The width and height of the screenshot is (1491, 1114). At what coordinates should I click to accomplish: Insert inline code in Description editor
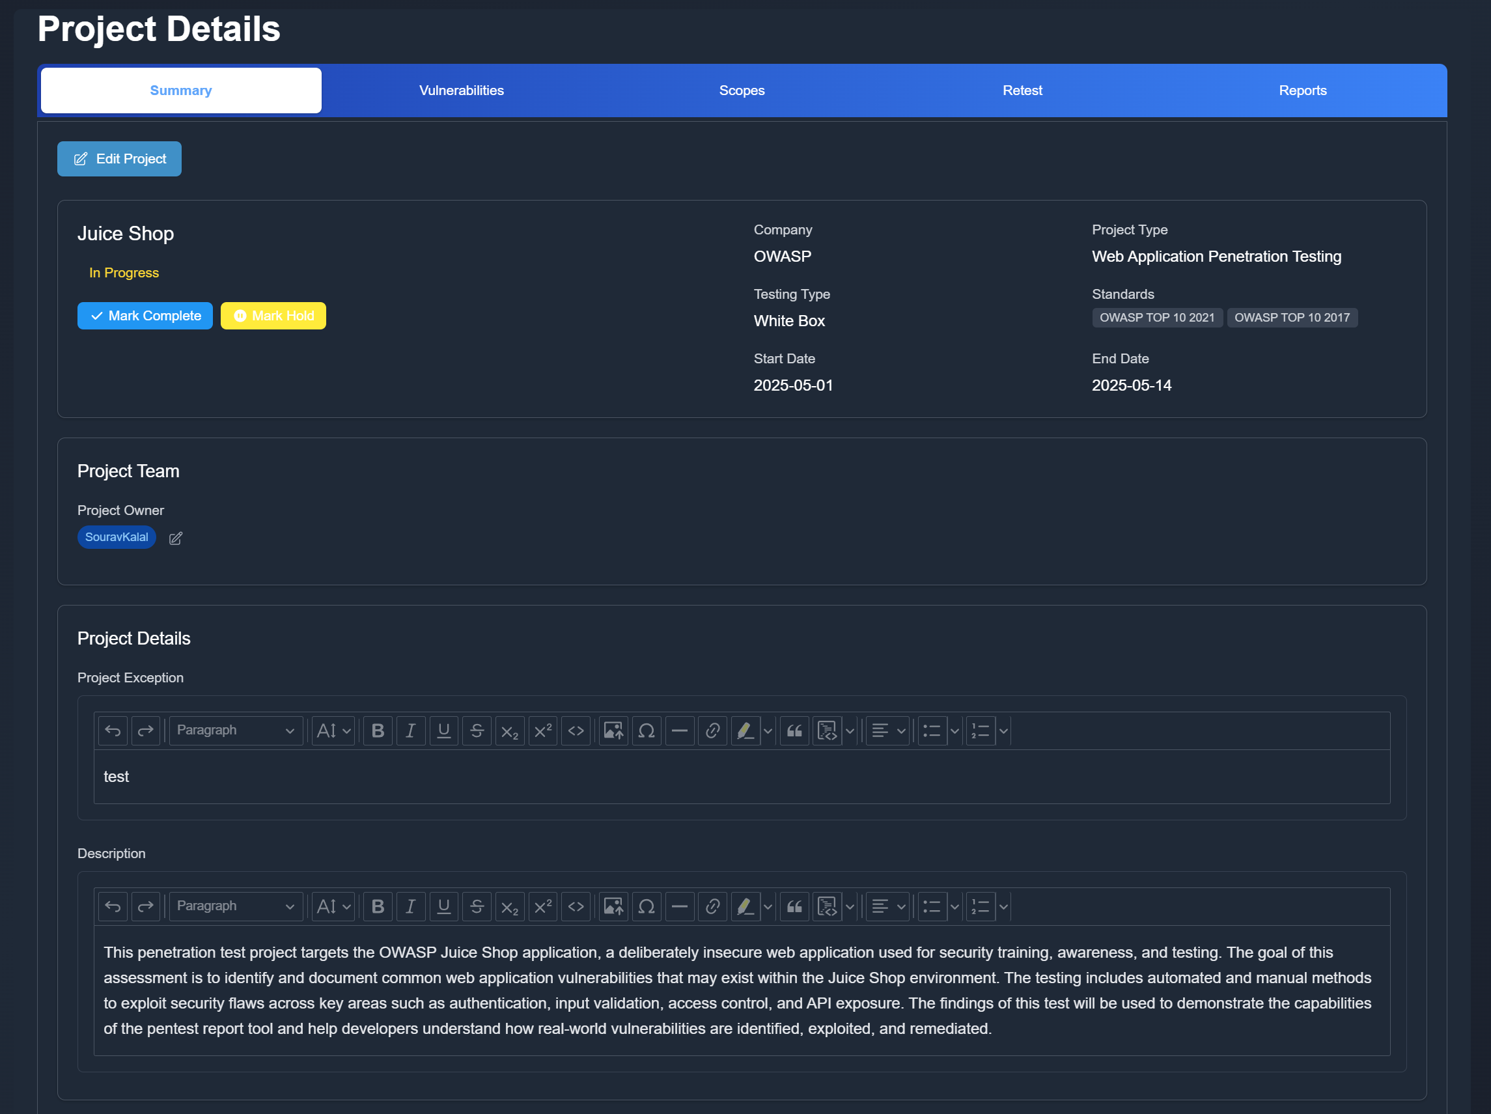tap(576, 906)
